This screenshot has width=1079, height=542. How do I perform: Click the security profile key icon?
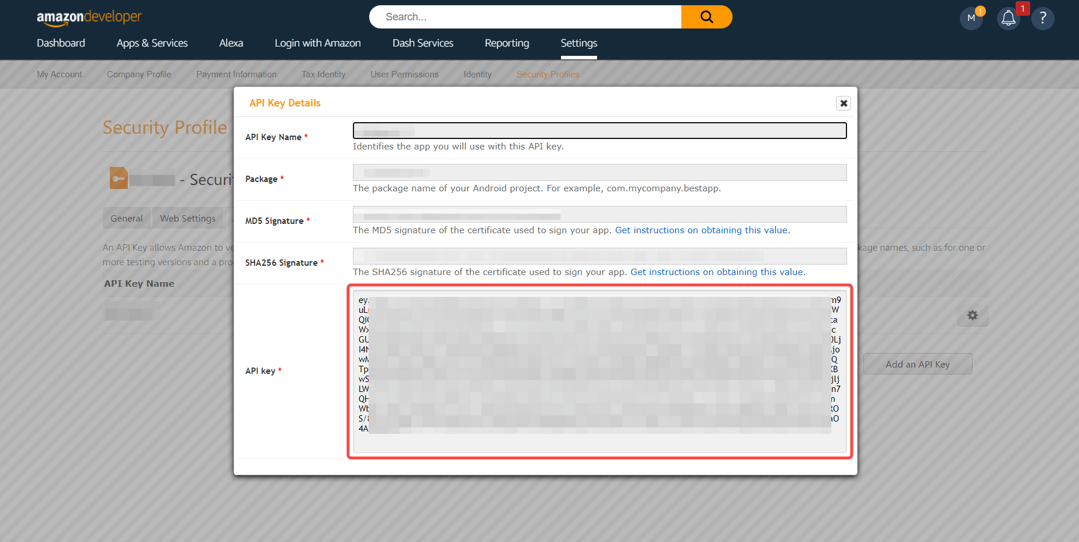(119, 179)
